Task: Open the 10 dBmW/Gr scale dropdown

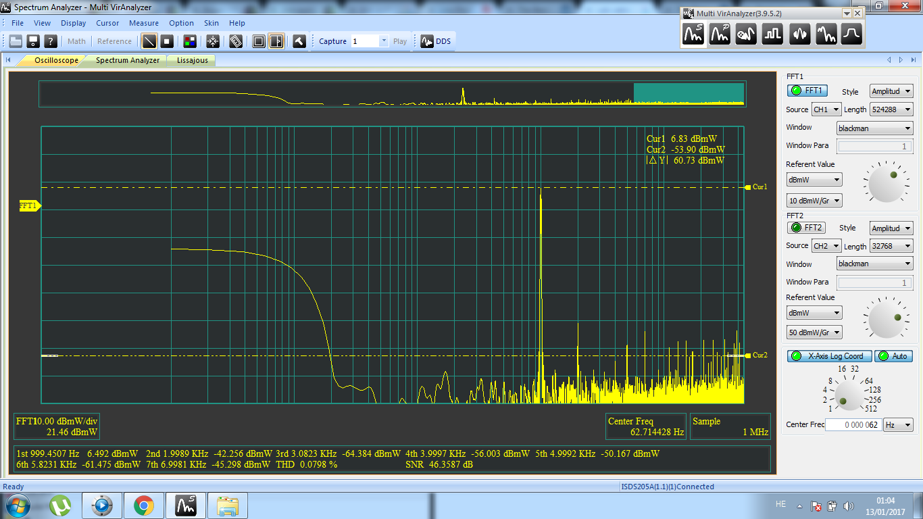Action: (x=814, y=201)
